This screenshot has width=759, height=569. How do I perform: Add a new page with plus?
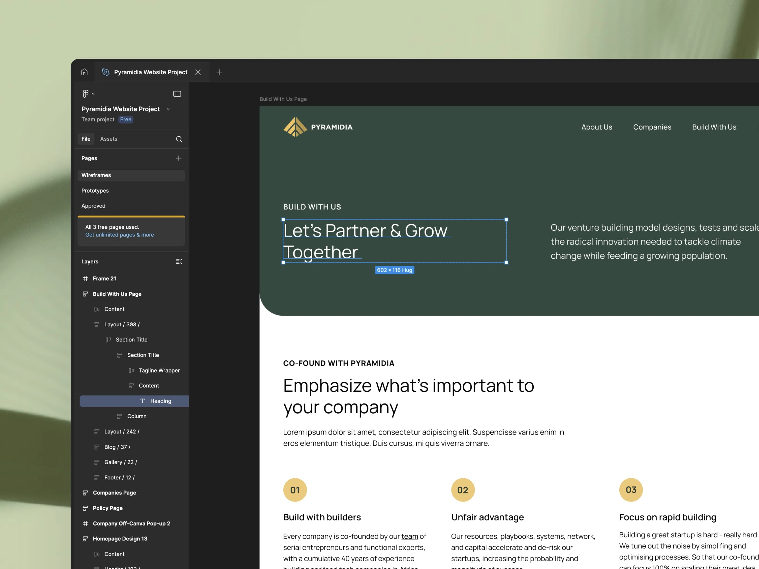(179, 158)
